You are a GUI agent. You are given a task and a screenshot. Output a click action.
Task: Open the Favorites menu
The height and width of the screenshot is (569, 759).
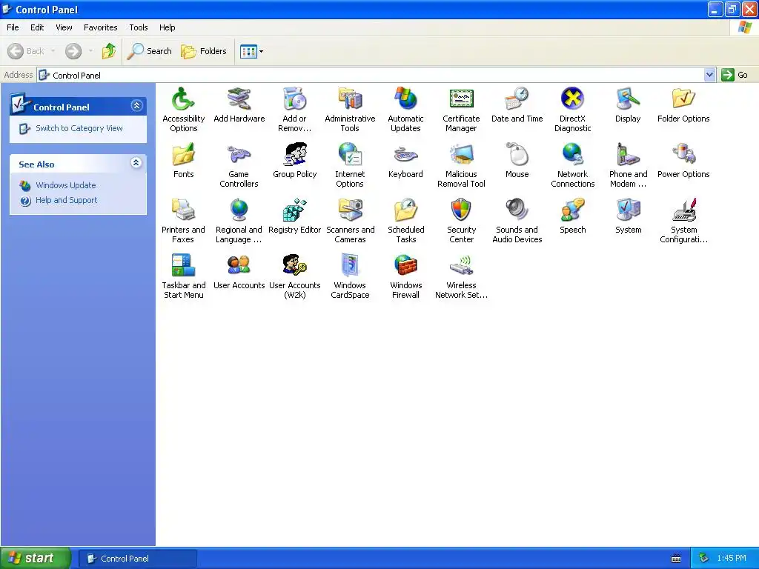point(100,27)
